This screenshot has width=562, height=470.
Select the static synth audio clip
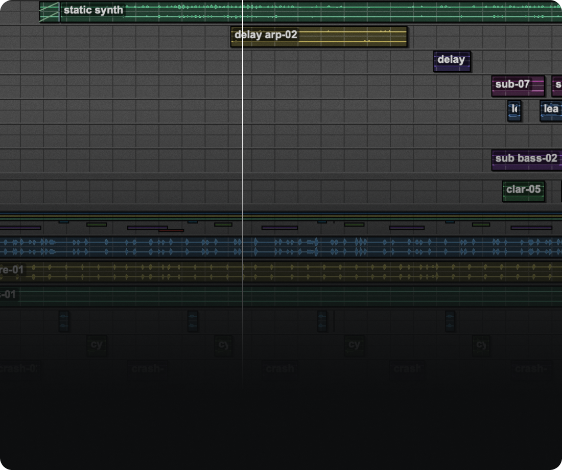pyautogui.click(x=300, y=12)
